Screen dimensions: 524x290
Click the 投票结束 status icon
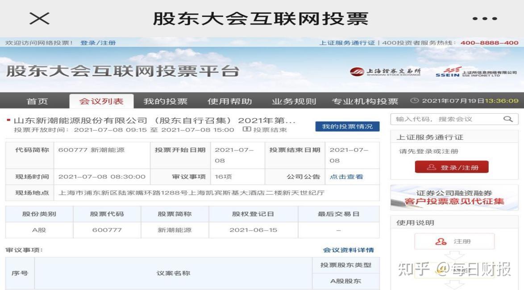click(x=247, y=129)
